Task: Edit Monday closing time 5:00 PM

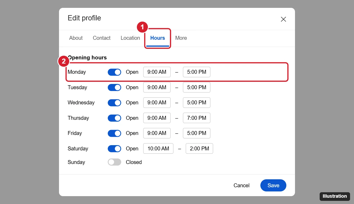Action: click(197, 72)
